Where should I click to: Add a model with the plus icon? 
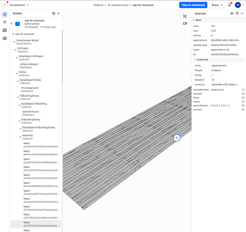click(x=59, y=13)
